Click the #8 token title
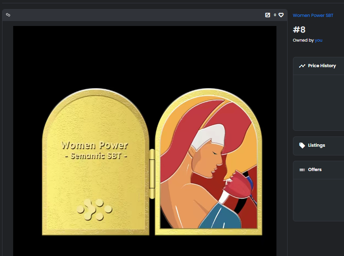Screen dimensions: 344x256 tap(299, 30)
